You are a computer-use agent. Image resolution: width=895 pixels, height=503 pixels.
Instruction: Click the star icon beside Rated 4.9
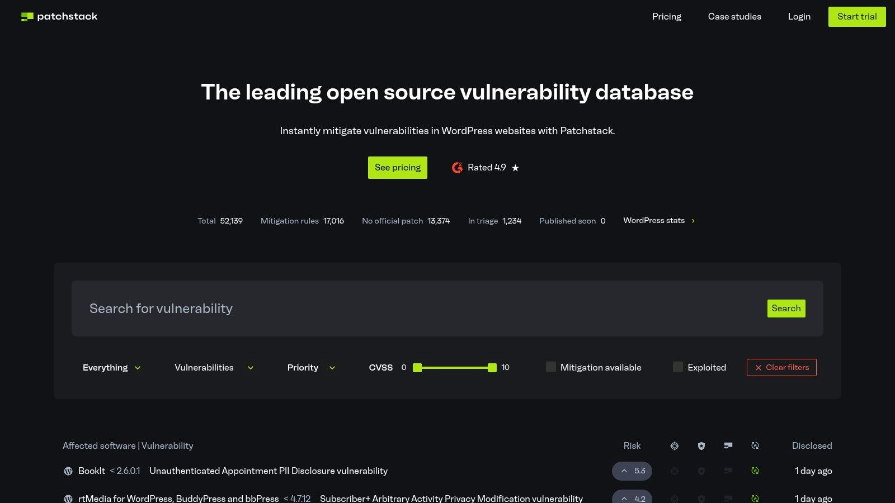(x=515, y=168)
